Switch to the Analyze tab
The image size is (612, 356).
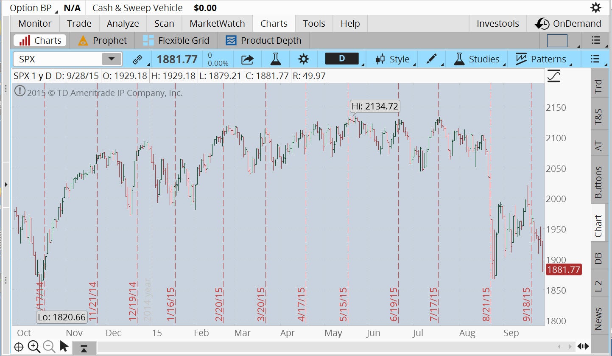[123, 24]
